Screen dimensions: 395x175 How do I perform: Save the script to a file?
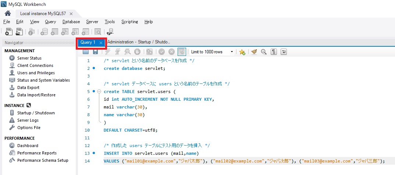[96, 52]
